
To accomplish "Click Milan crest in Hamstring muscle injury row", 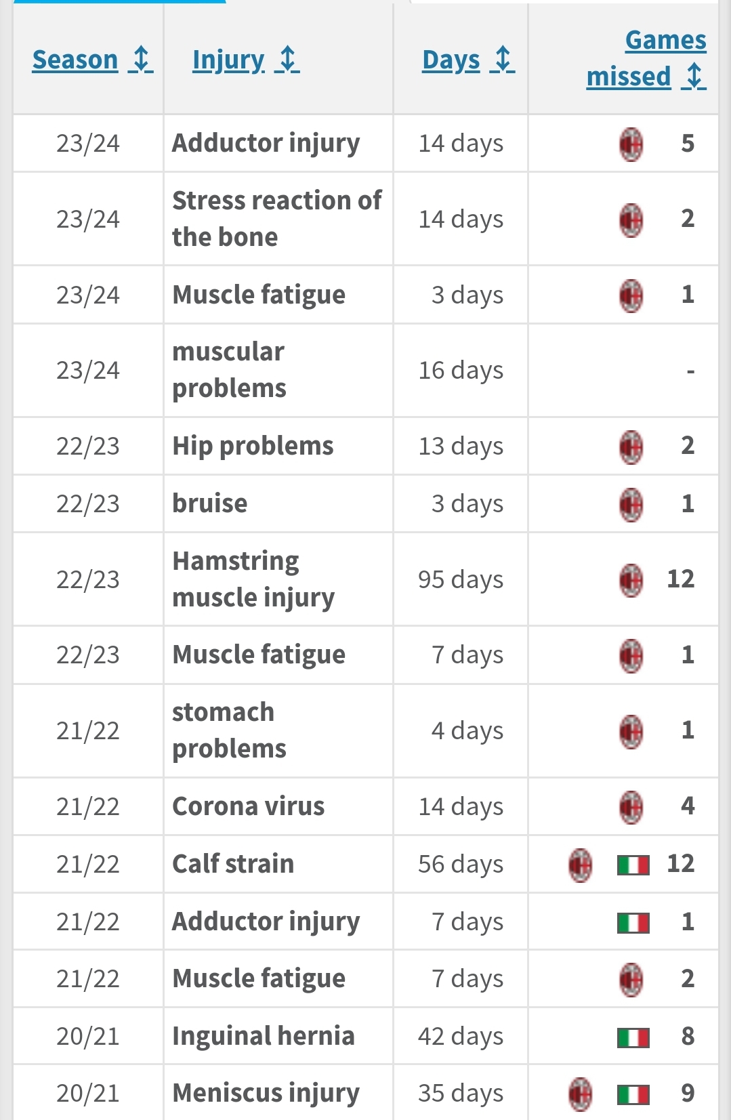I will [x=631, y=580].
